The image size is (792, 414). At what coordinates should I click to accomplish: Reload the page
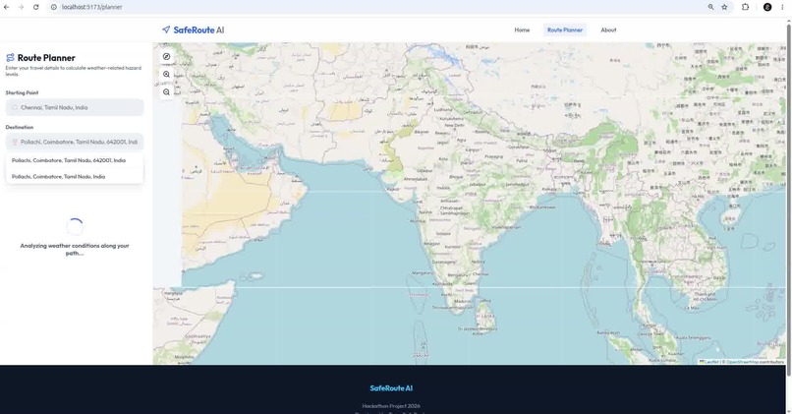(35, 7)
